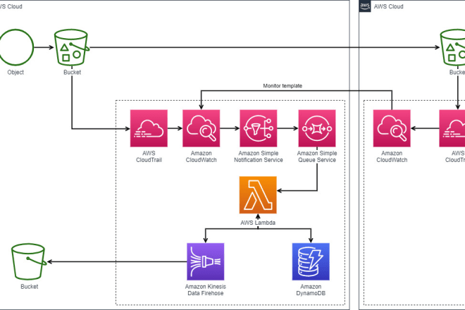Click the "Amazon Simple Notification Service" label
This screenshot has height=310, width=465.
[259, 156]
